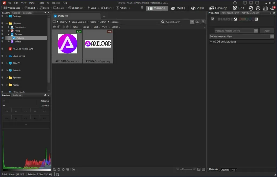Start the auto advance play icon
This screenshot has width=277, height=177.
click(x=74, y=169)
